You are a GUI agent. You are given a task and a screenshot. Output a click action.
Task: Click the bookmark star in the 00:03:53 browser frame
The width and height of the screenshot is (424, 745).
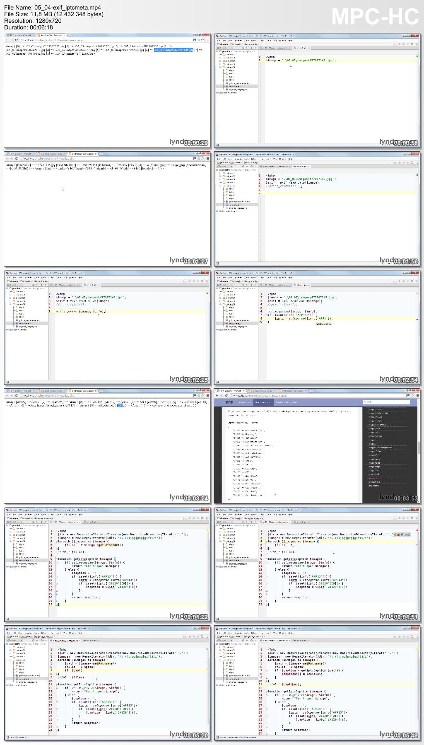[412, 395]
